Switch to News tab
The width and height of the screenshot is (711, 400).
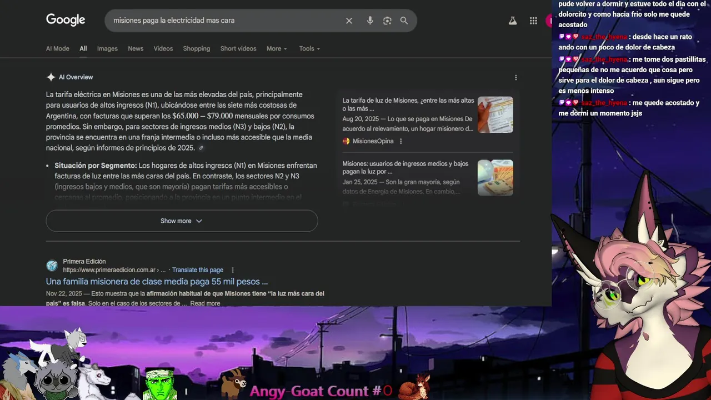[x=136, y=48]
